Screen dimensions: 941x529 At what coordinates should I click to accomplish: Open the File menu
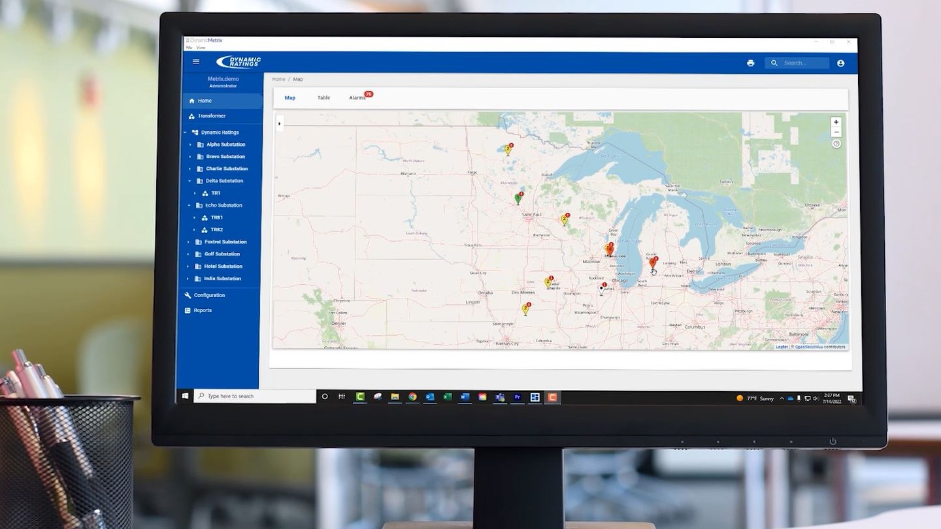click(189, 48)
